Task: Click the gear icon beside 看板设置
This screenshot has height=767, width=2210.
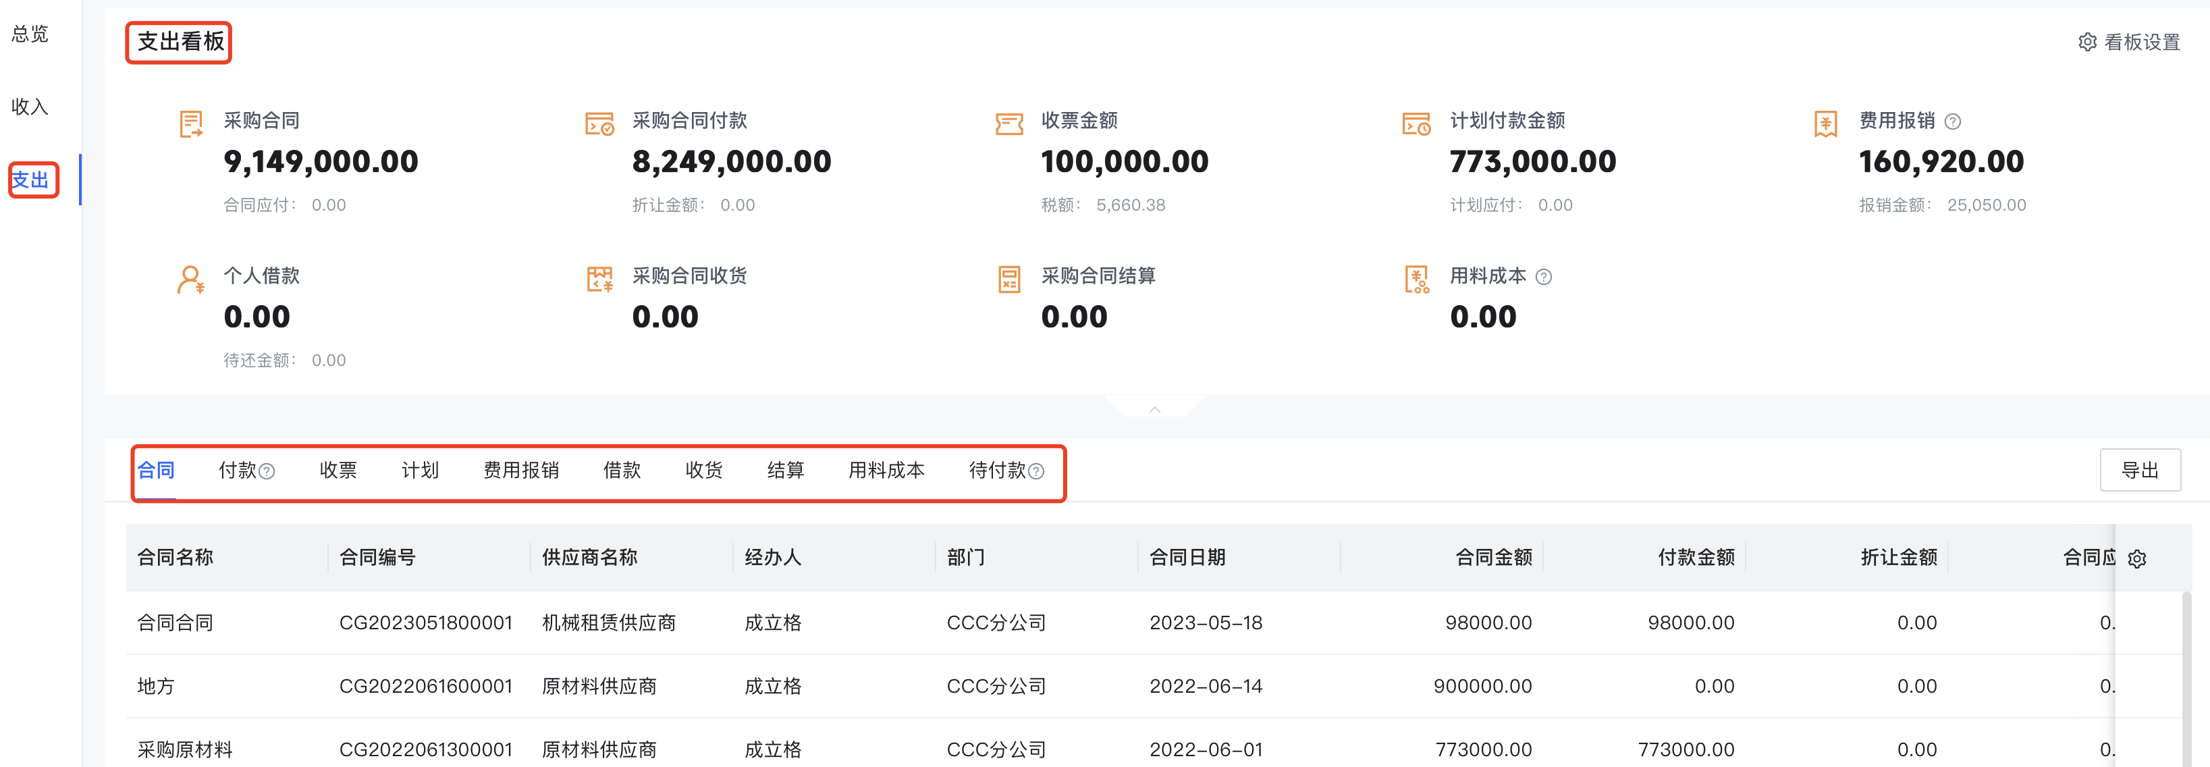Action: click(x=2087, y=42)
